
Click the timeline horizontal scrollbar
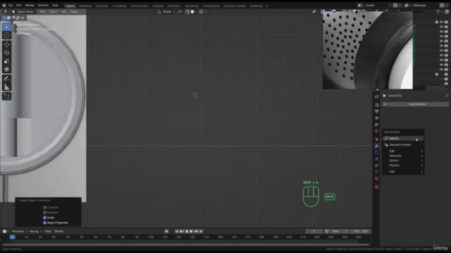pos(185,245)
